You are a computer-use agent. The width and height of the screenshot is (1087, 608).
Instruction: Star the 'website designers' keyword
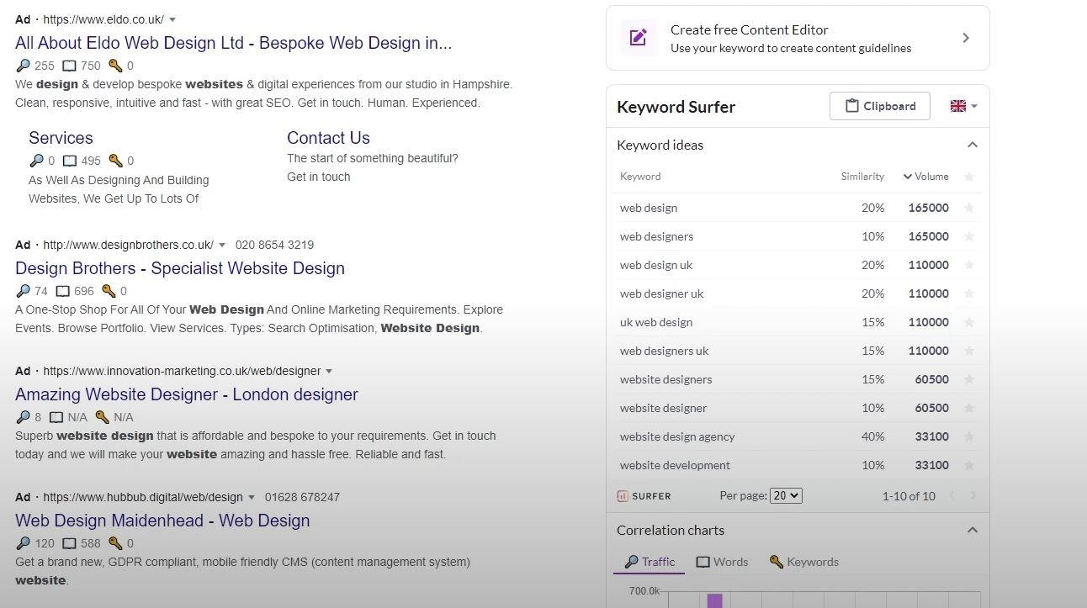click(969, 379)
